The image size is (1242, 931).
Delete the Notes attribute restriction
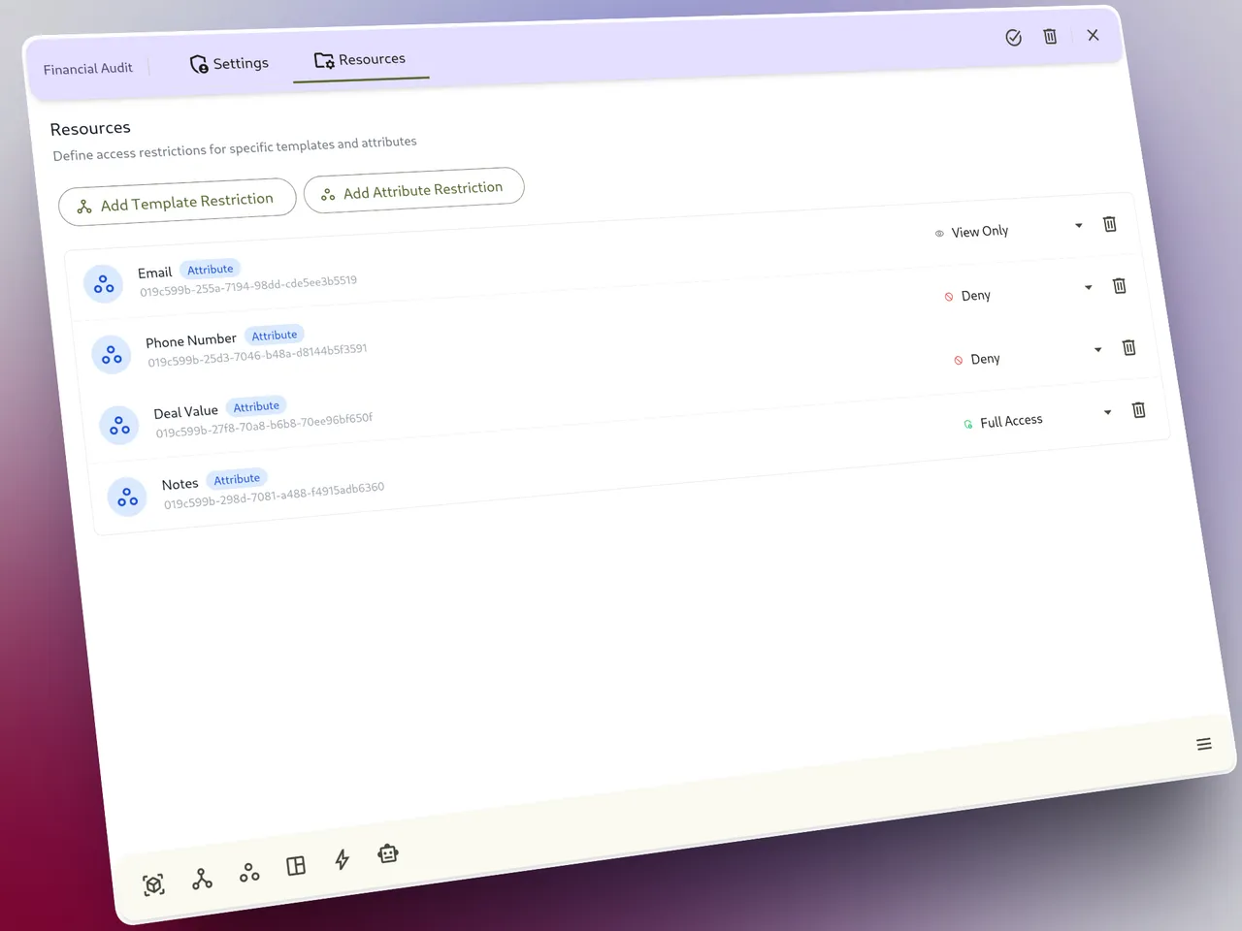click(1138, 410)
